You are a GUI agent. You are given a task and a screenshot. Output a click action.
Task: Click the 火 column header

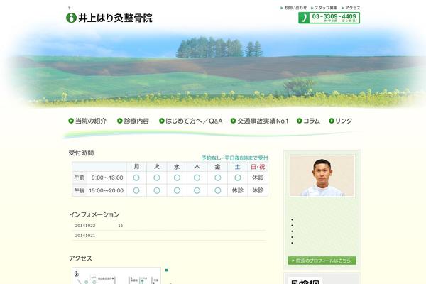(157, 167)
